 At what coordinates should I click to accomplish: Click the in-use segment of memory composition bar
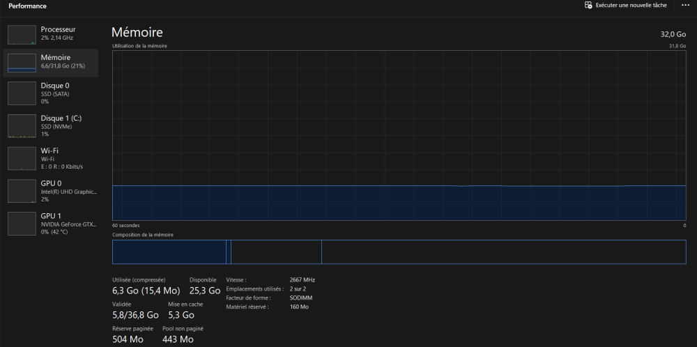coord(169,252)
